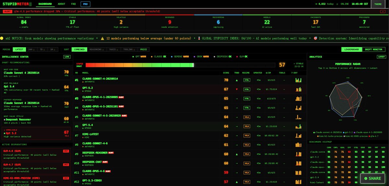This screenshot has height=186, width=389.
Task: Click the CRIT badge on GLM-4.7 degradation
Action: (x=66, y=165)
